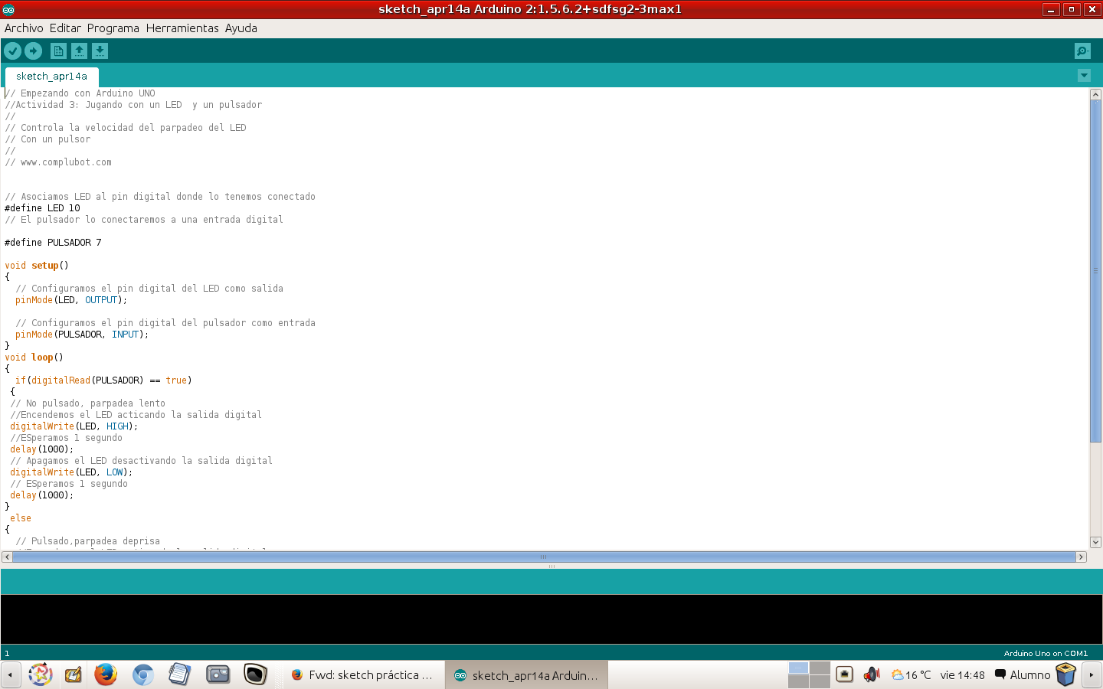The image size is (1103, 689).
Task: Expand the sketch tab dropdown arrow
Action: 1084,75
